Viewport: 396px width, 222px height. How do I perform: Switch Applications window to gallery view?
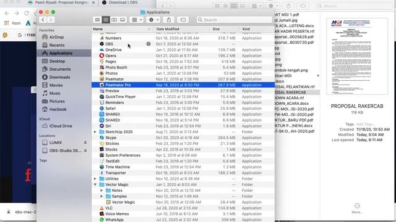pos(123,20)
